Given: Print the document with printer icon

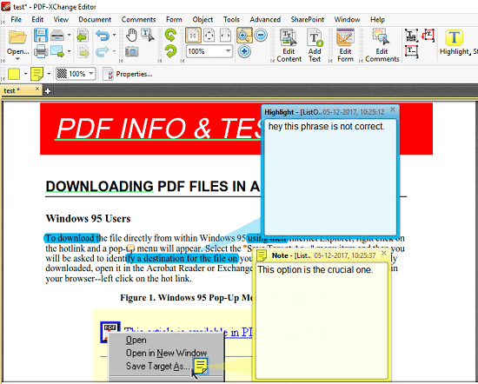Looking at the screenshot, I should point(41,51).
